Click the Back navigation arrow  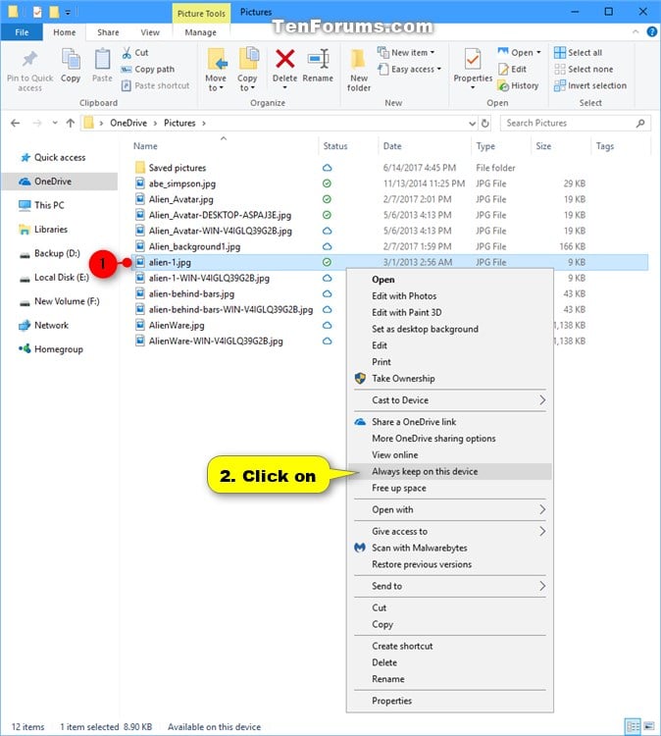coord(16,123)
